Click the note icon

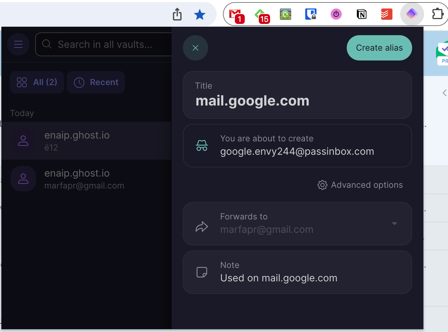[202, 272]
